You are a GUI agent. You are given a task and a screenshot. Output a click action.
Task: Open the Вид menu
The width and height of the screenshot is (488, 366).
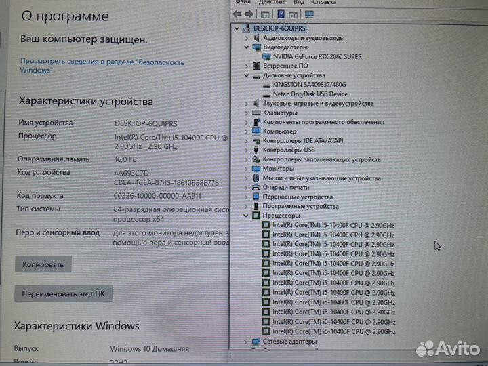pyautogui.click(x=299, y=2)
